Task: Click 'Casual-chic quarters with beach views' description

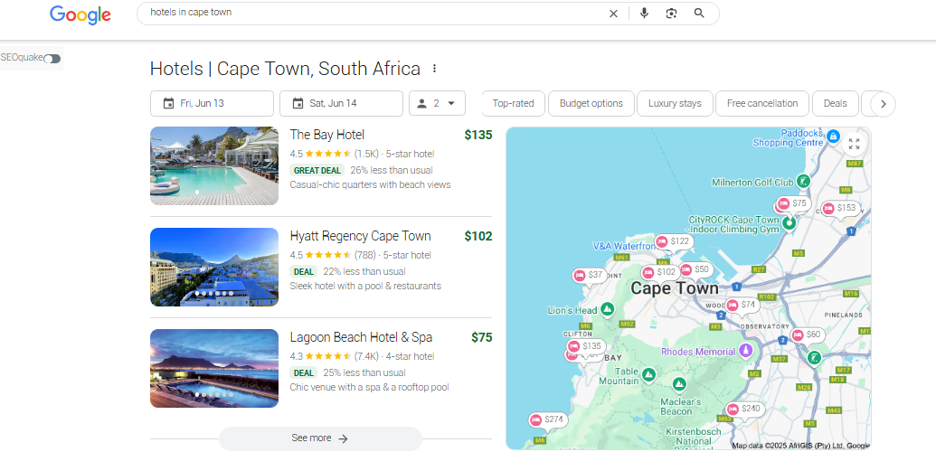Action: click(x=370, y=185)
